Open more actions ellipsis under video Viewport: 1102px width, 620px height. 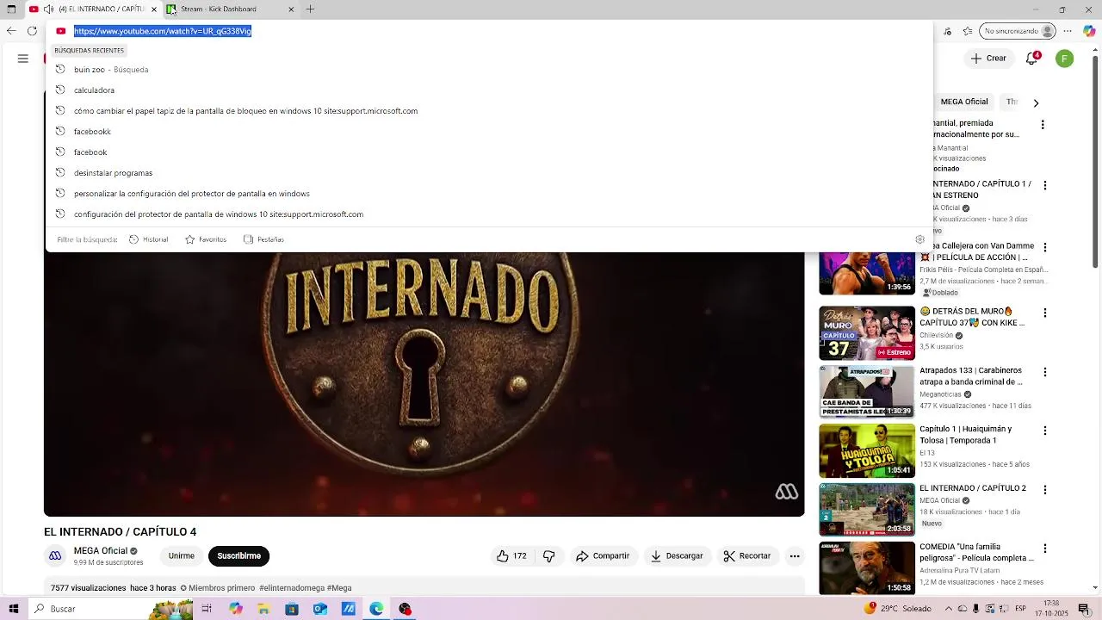pyautogui.click(x=795, y=556)
